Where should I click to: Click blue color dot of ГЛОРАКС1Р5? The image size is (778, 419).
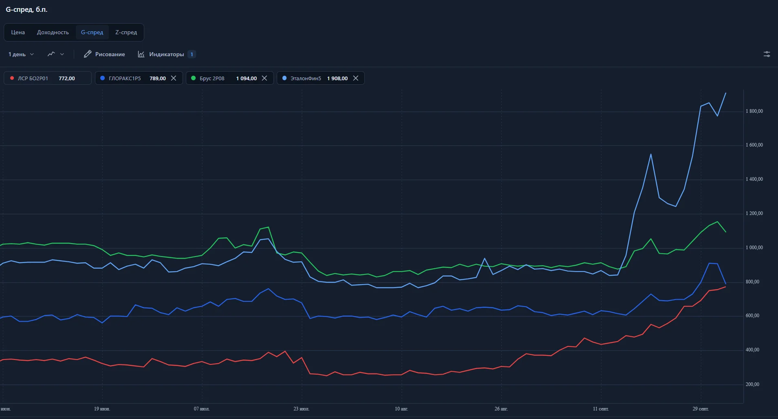click(x=102, y=78)
